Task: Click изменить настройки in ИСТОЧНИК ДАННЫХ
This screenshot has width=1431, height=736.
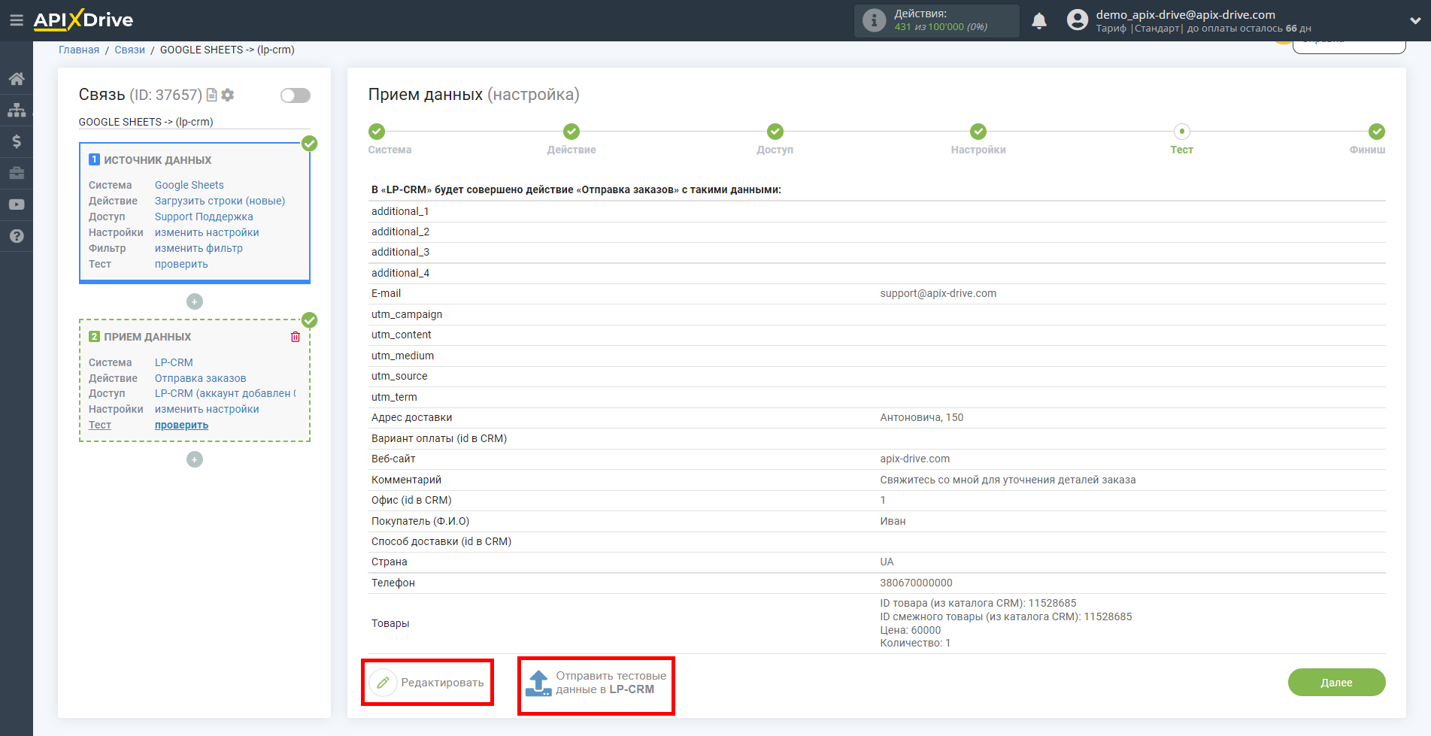Action: pyautogui.click(x=207, y=232)
